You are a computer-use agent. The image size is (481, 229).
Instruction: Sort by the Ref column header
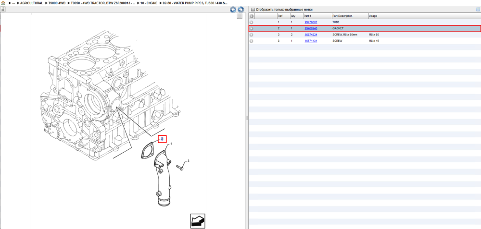280,16
